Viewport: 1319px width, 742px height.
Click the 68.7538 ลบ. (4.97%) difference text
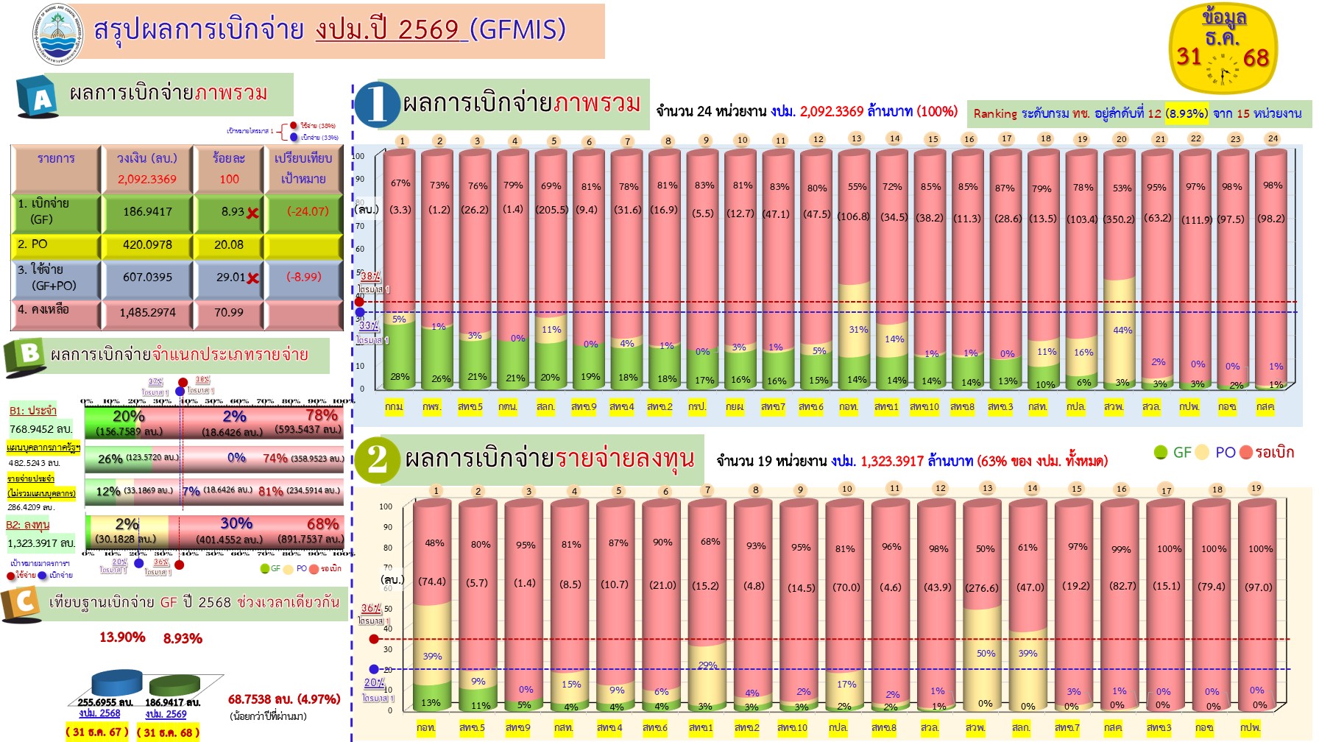pyautogui.click(x=284, y=699)
